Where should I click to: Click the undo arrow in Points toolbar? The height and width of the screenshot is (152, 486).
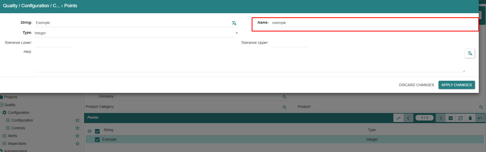click(x=480, y=118)
